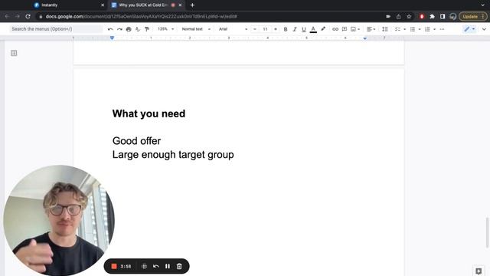Redo the last action in Docs toolbar

119,29
